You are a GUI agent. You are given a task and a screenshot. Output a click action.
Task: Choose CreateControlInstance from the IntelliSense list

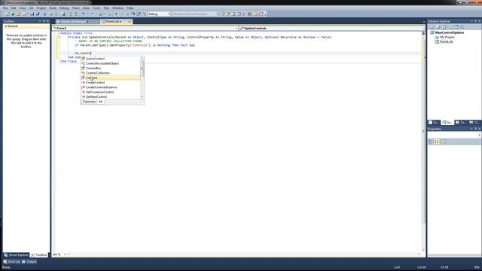[102, 87]
